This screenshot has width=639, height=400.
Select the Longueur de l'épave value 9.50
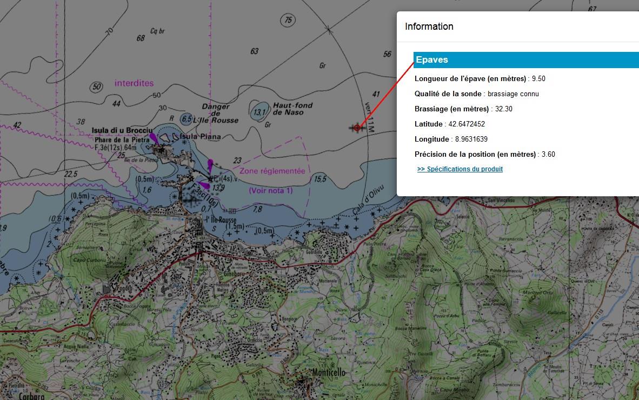pos(538,78)
